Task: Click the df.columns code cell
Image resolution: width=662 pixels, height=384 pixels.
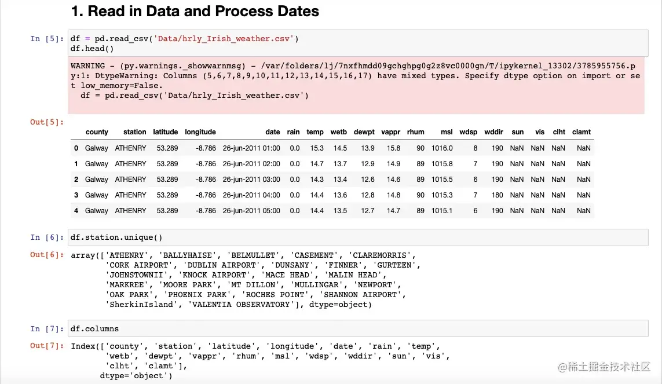Action: [357, 329]
